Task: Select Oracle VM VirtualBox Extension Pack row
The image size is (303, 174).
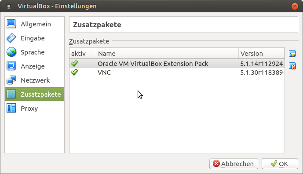Action: 177,64
